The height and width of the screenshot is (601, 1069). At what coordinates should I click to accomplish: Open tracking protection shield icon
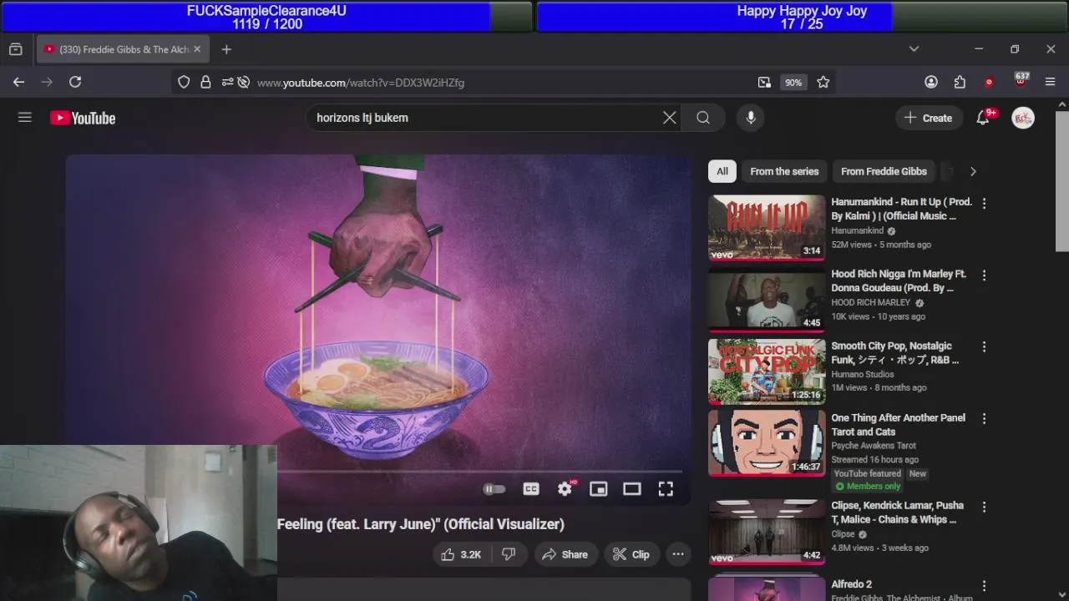pos(184,82)
